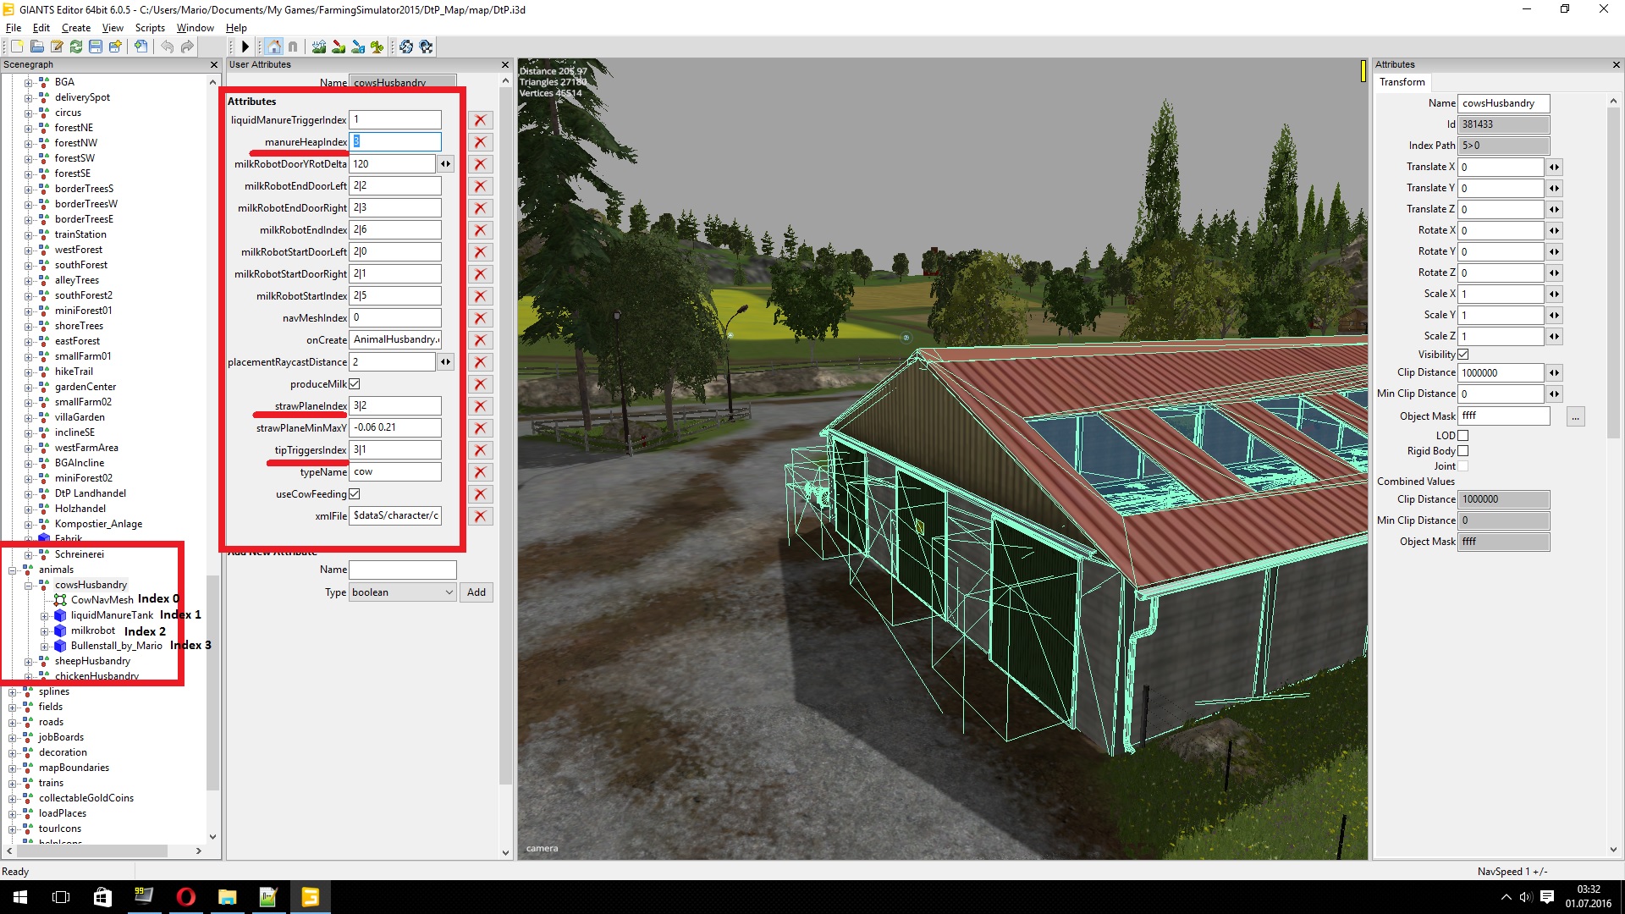Click the strawPlaneIndex input field
1625x914 pixels.
[x=394, y=406]
